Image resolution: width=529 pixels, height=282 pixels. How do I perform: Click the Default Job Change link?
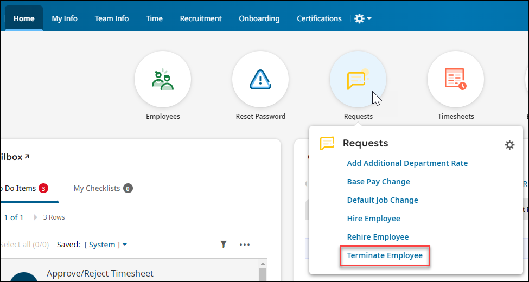(383, 200)
